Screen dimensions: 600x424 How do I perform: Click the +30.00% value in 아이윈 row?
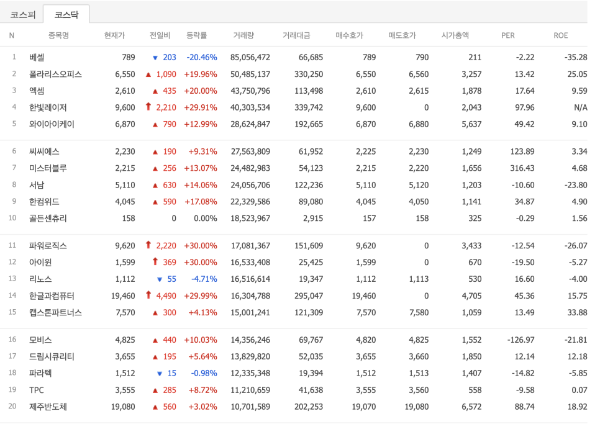click(x=201, y=262)
